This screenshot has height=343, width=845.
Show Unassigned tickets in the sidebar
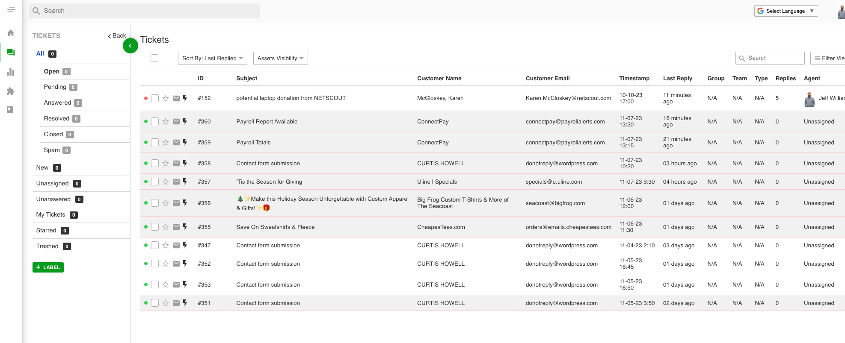coord(53,183)
